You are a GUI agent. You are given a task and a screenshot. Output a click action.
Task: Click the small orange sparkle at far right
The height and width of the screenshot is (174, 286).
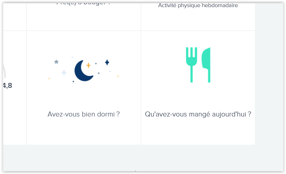[x=118, y=76]
